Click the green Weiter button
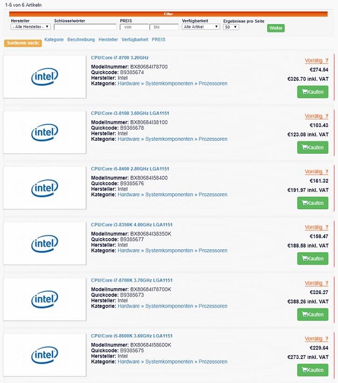This screenshot has height=383, width=338. click(276, 28)
